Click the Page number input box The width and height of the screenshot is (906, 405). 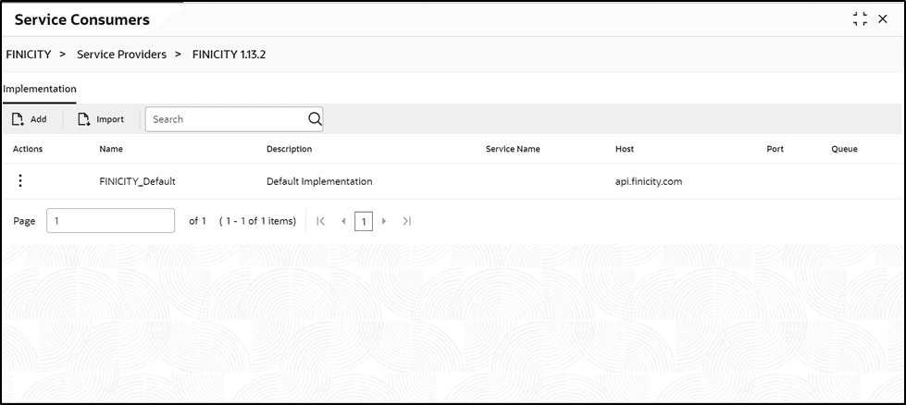[110, 221]
